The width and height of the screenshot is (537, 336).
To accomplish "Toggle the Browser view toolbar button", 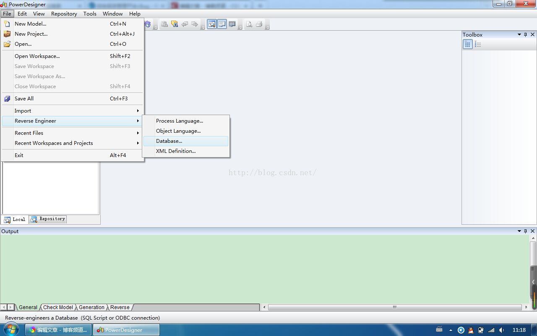I will pos(212,24).
